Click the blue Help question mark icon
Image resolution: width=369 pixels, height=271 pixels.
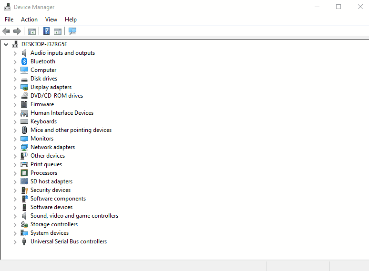tap(47, 31)
